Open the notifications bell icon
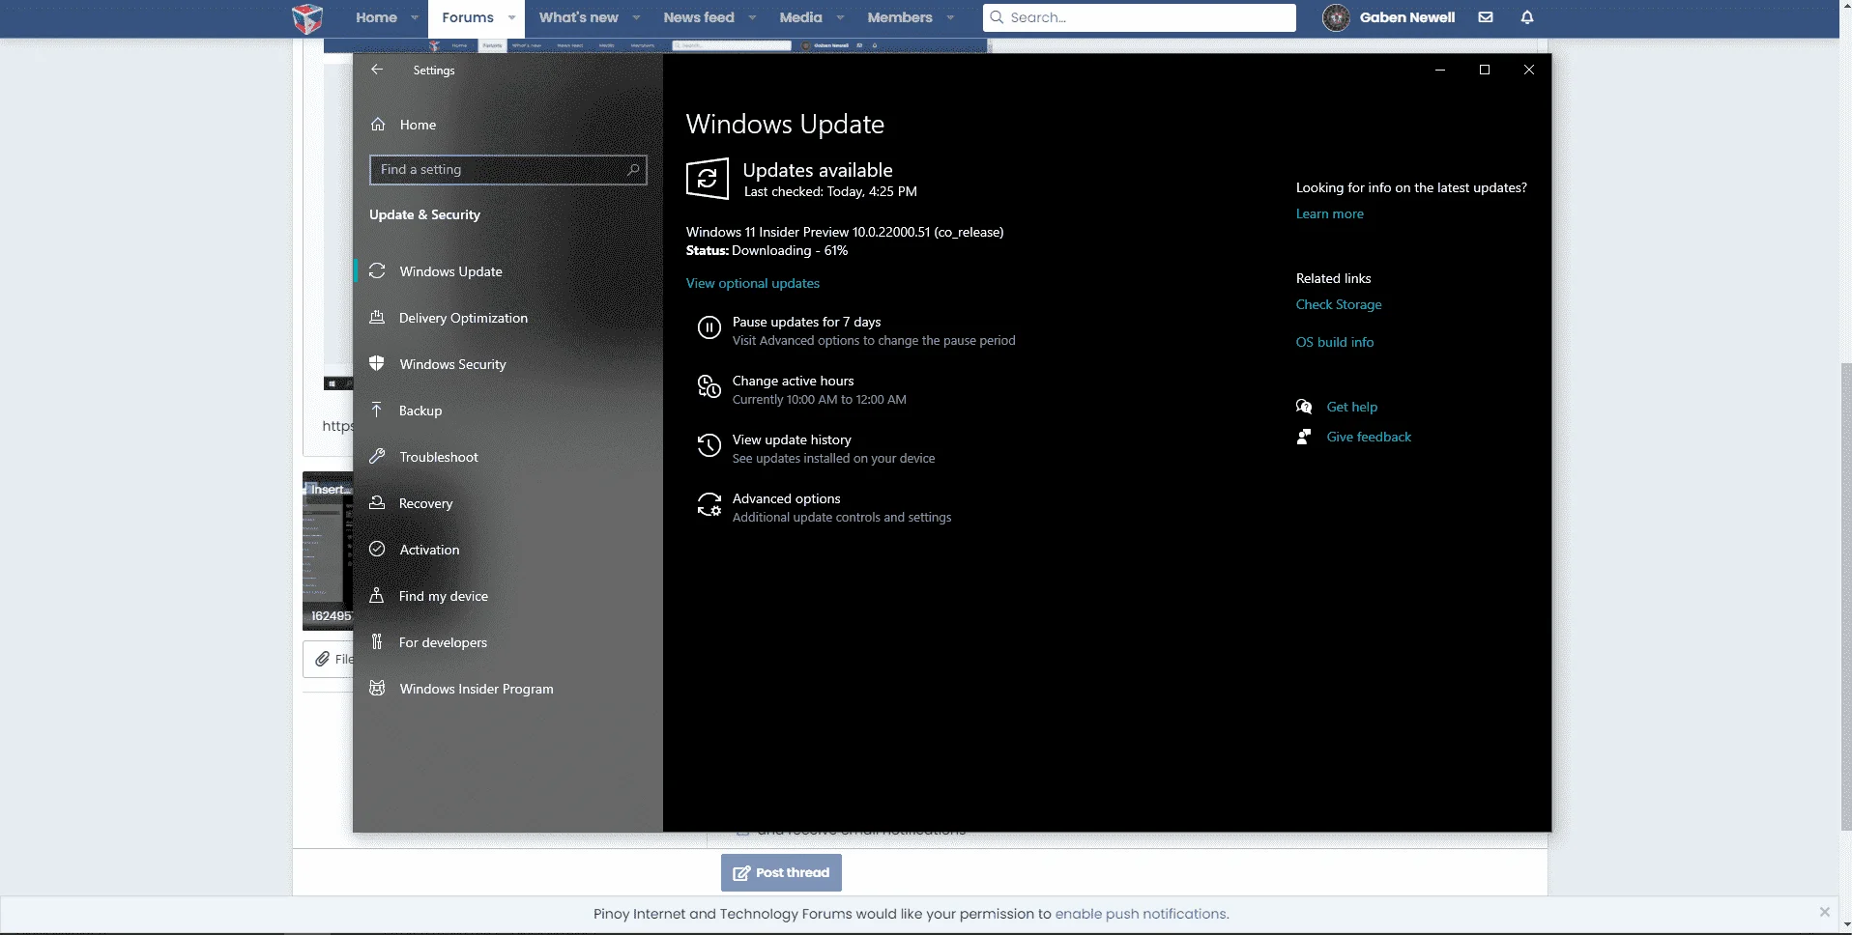The width and height of the screenshot is (1852, 935). (1527, 17)
